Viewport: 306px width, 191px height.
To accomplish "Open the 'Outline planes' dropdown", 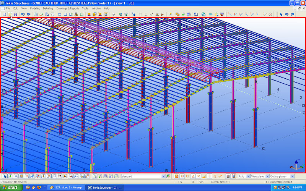I will point(292,176).
